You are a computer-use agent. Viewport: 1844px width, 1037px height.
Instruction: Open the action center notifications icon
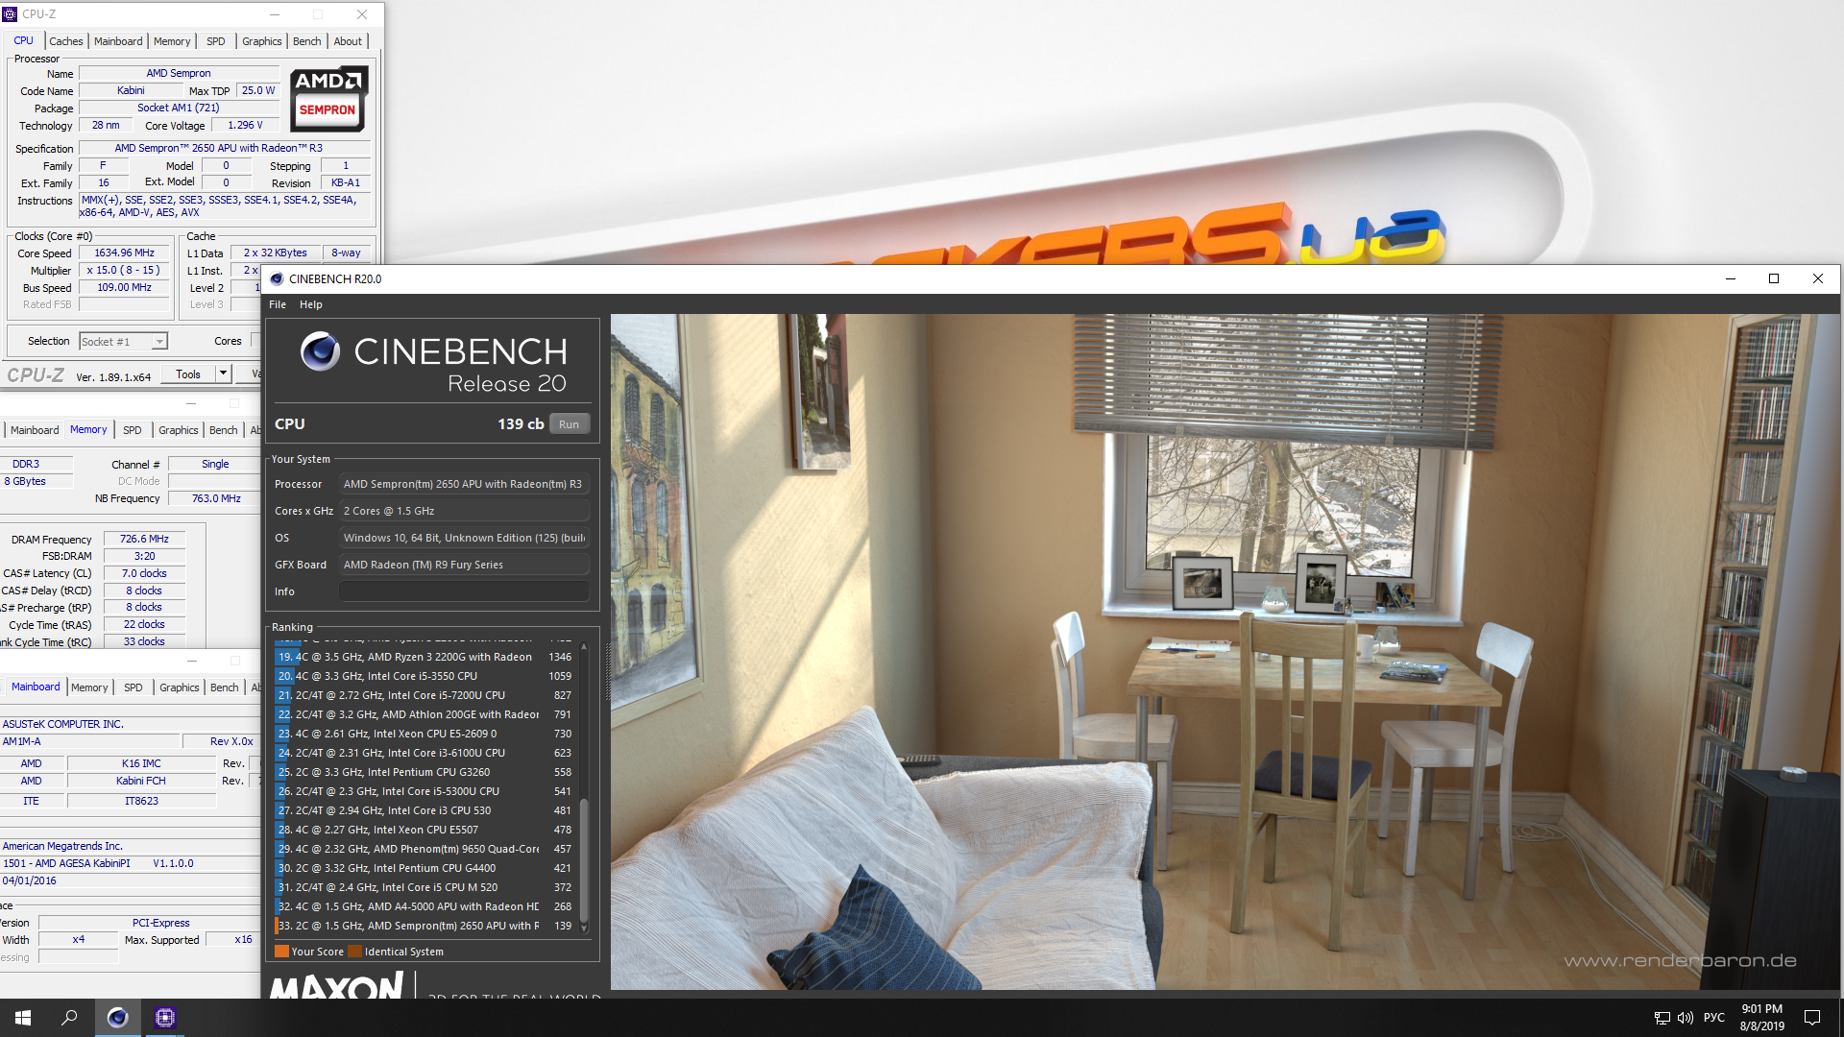tap(1812, 1018)
